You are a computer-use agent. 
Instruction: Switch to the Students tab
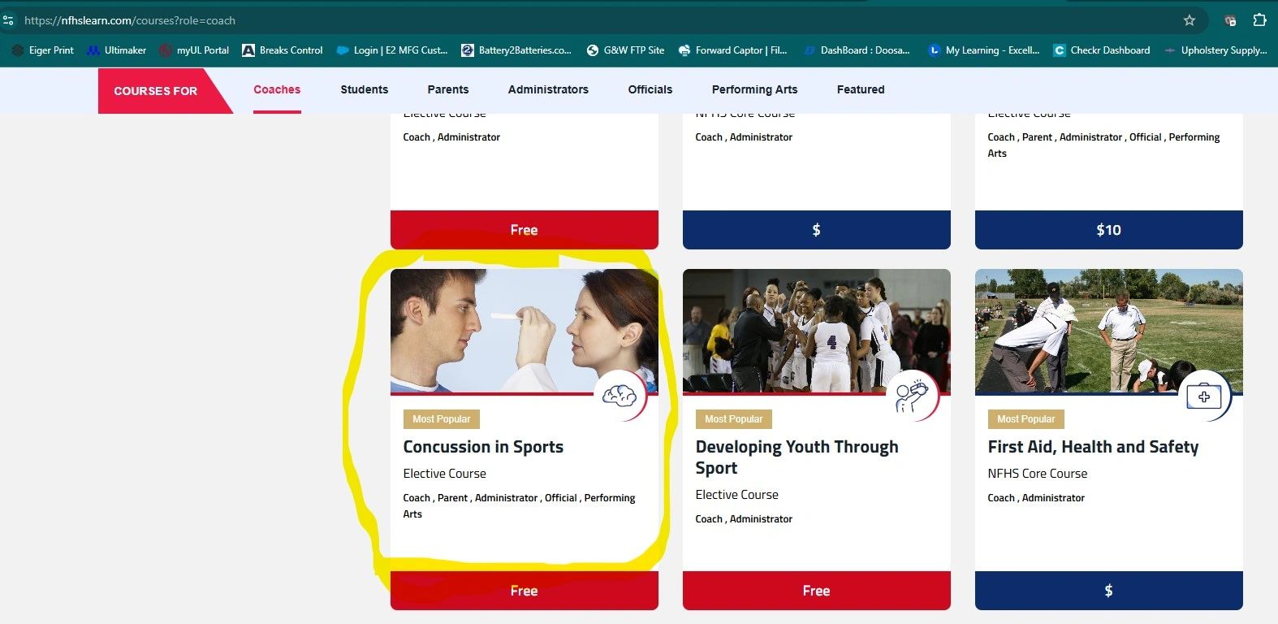pos(365,89)
